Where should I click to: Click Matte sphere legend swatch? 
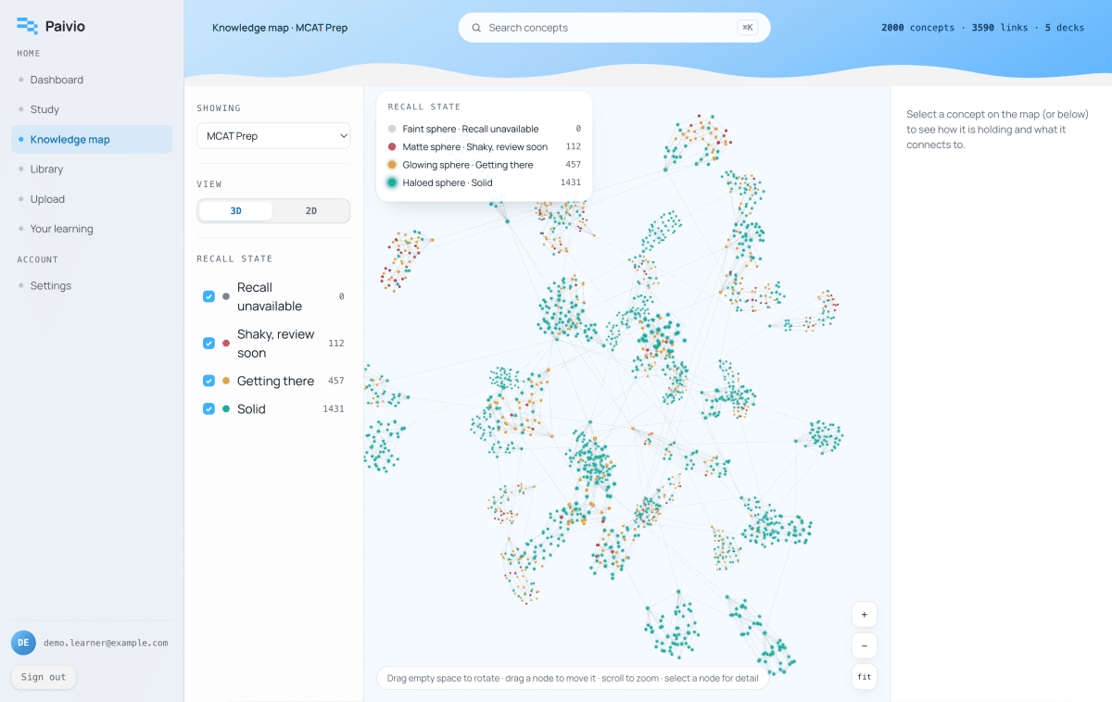click(x=392, y=147)
